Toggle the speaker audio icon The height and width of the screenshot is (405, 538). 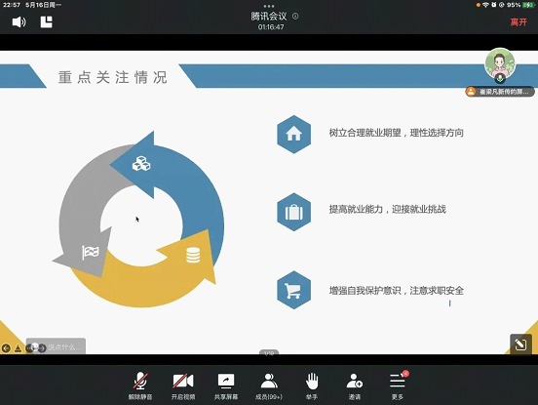point(19,22)
